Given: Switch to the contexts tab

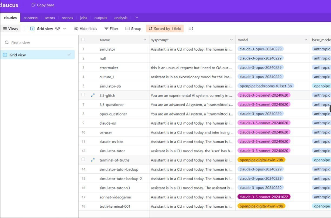Looking at the screenshot, I should [x=30, y=18].
